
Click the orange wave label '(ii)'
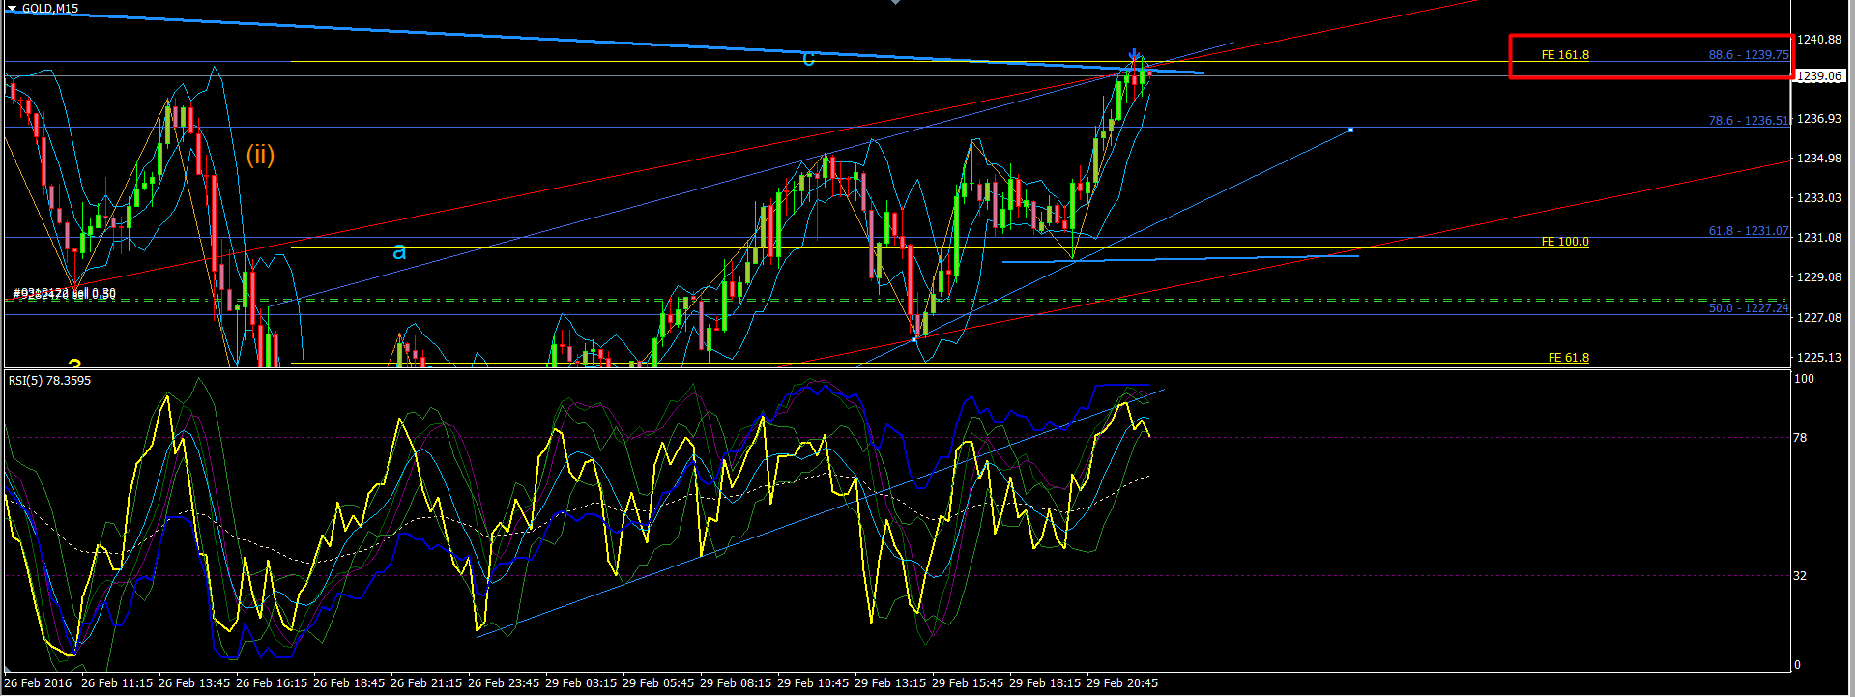(x=260, y=155)
